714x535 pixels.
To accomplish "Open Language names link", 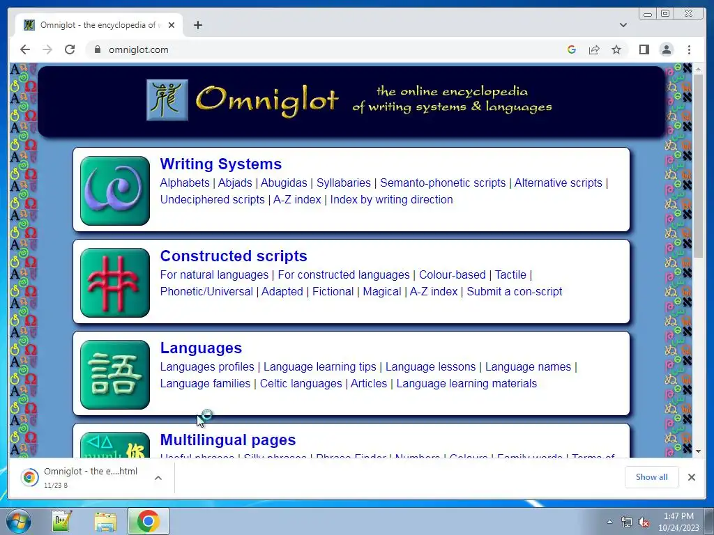I will point(528,366).
